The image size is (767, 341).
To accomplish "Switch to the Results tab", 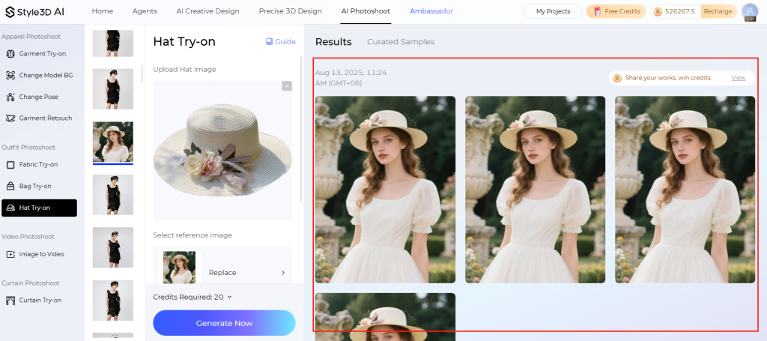I will coord(333,42).
